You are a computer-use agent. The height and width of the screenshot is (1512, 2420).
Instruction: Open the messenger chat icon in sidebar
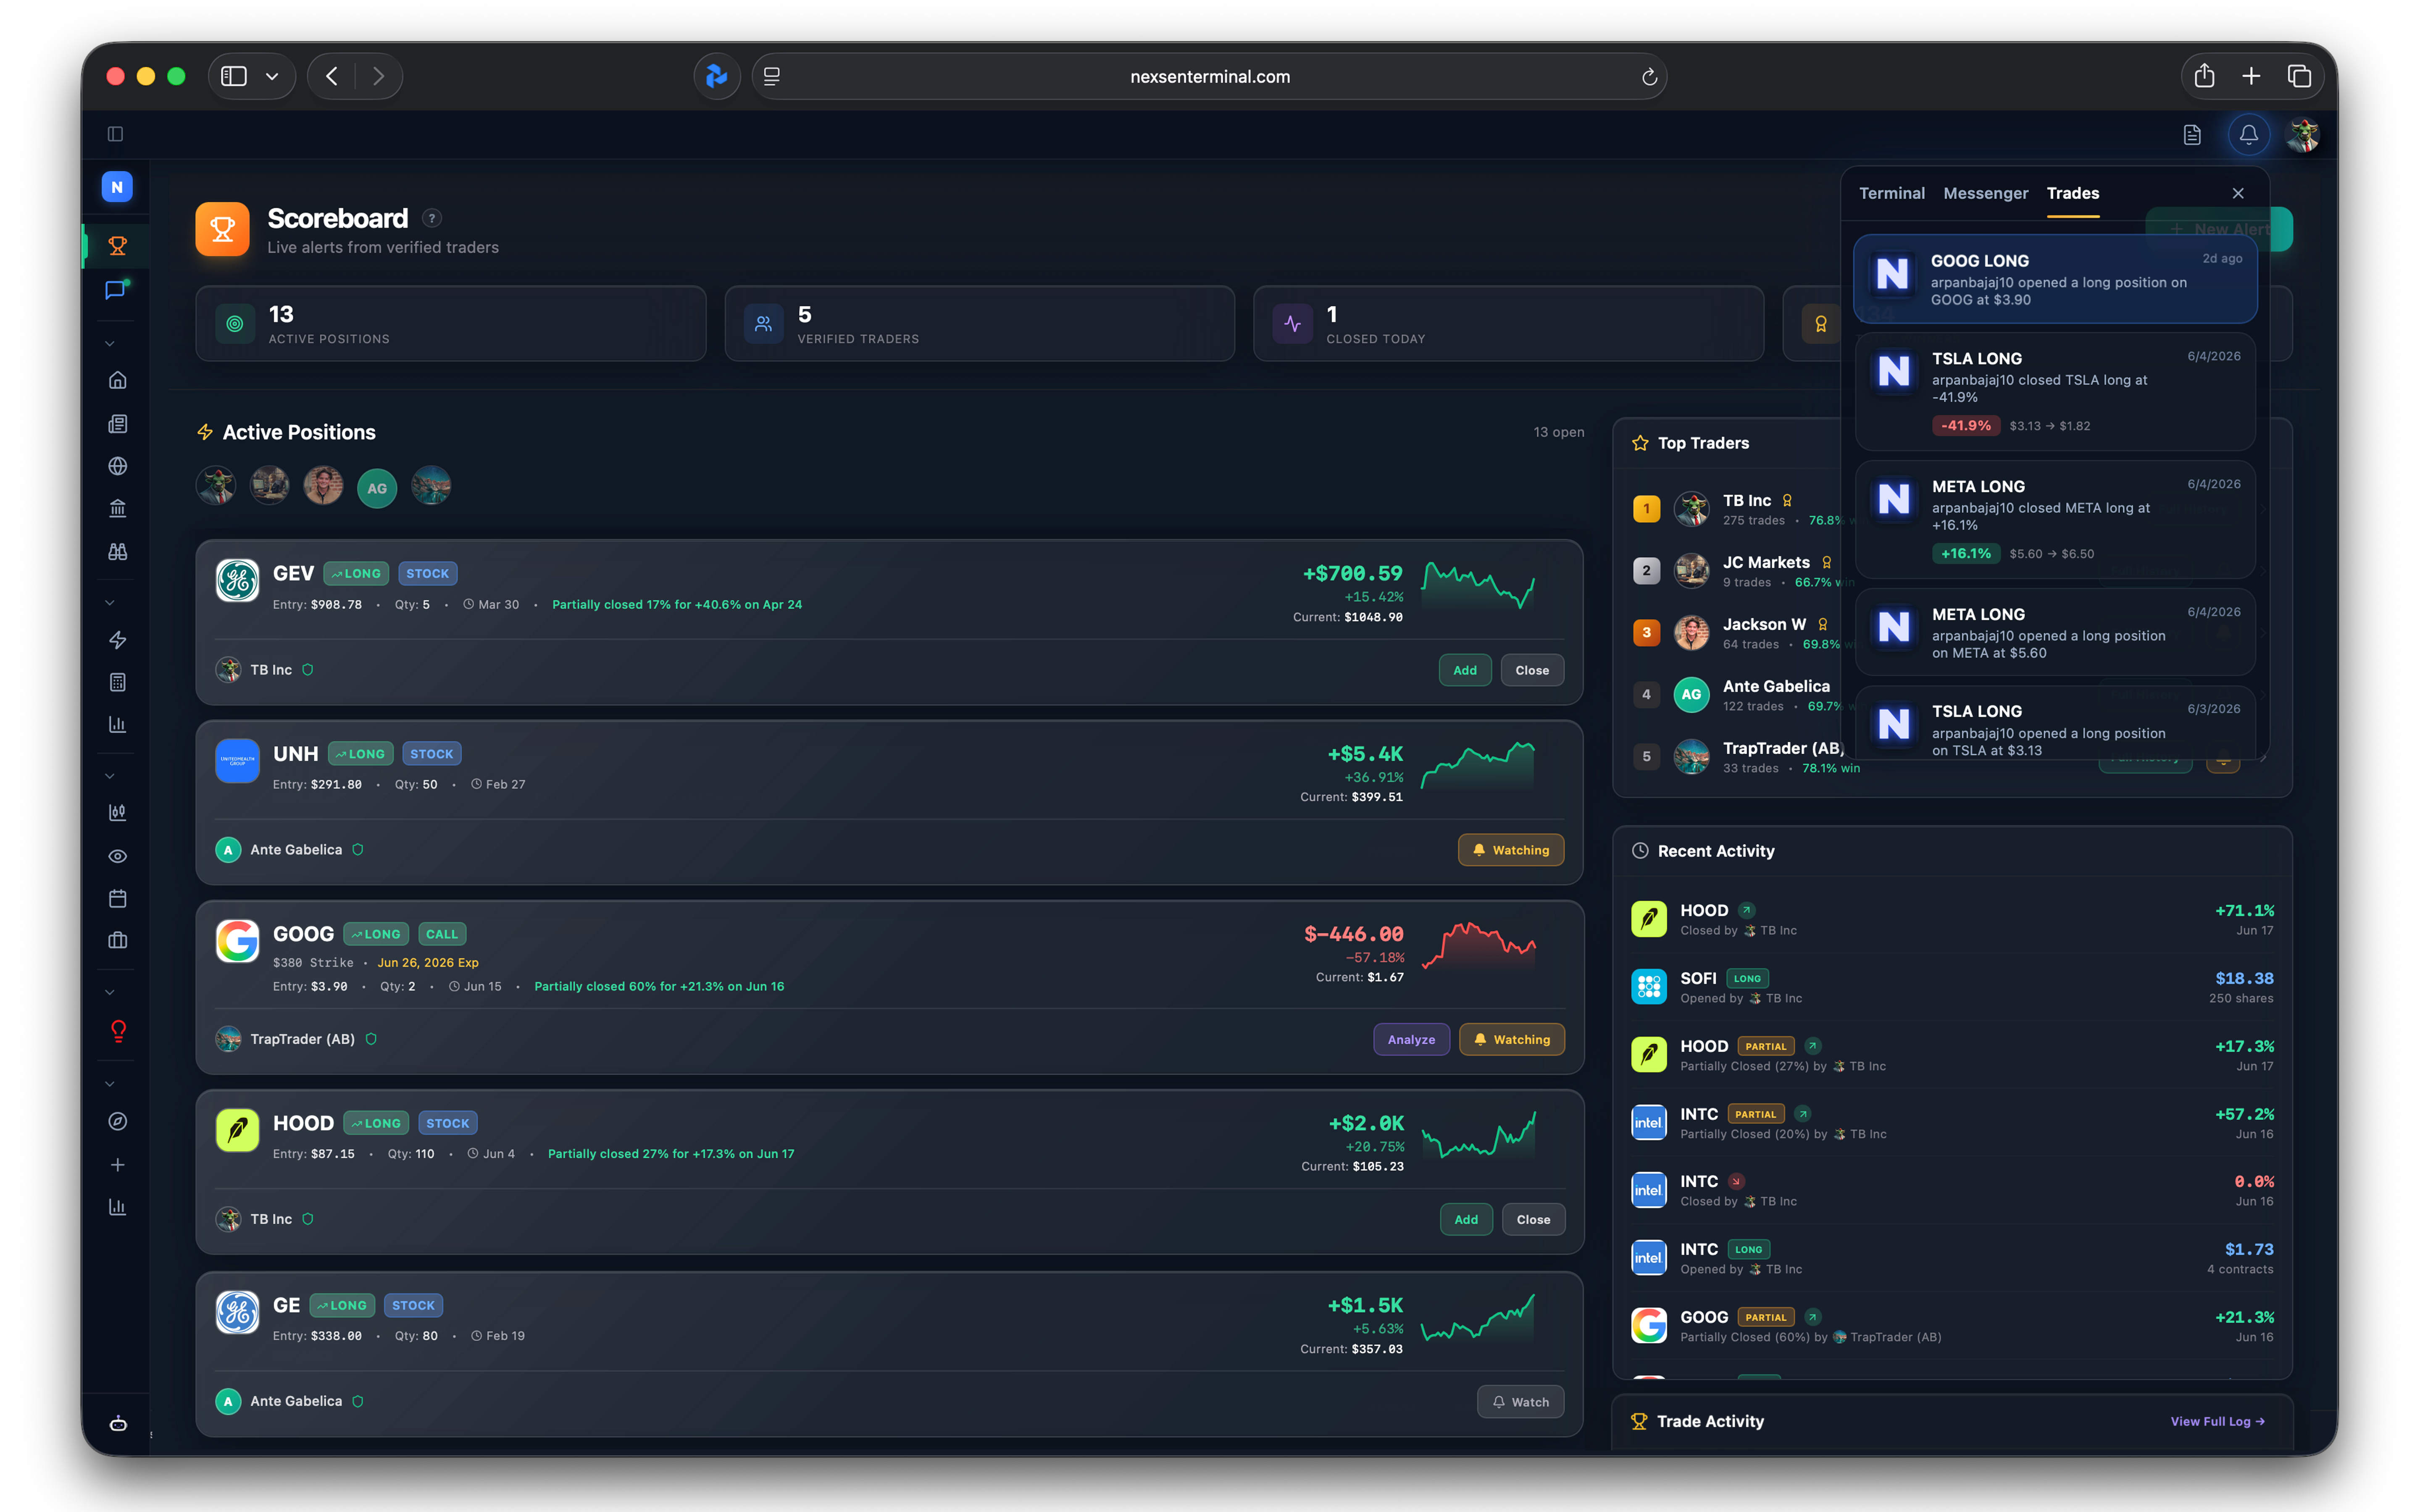point(117,290)
